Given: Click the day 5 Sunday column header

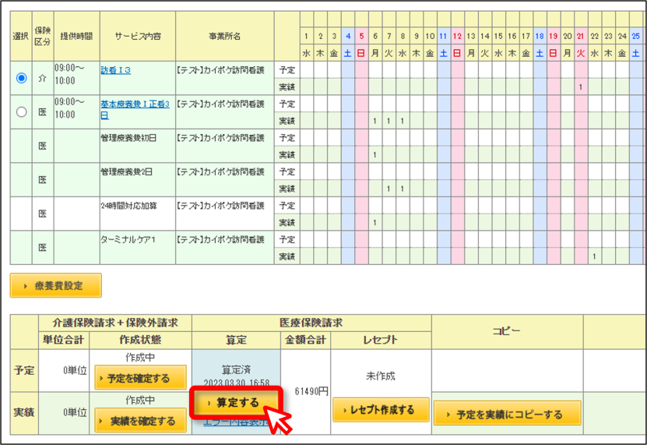Looking at the screenshot, I should 361,37.
